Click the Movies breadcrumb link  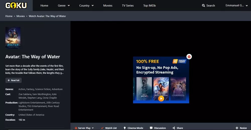tap(21, 16)
